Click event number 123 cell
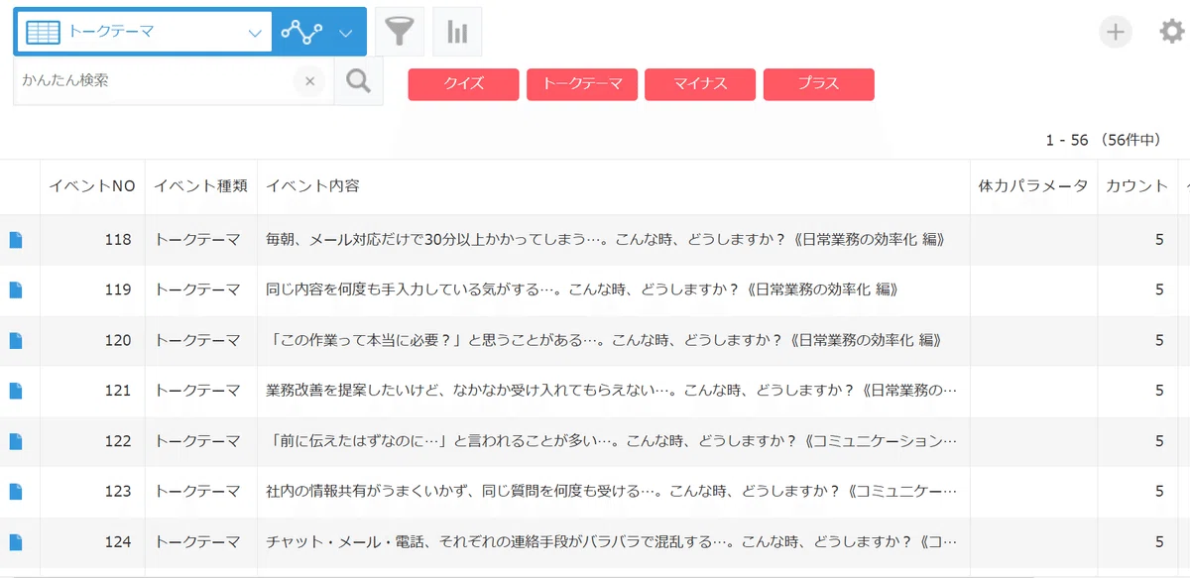Image resolution: width=1190 pixels, height=578 pixels. click(92, 491)
